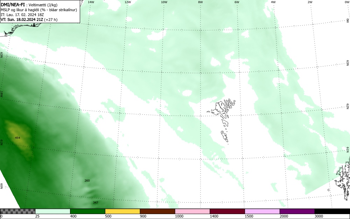Click the purple 2000 legend swatch

click(297, 211)
